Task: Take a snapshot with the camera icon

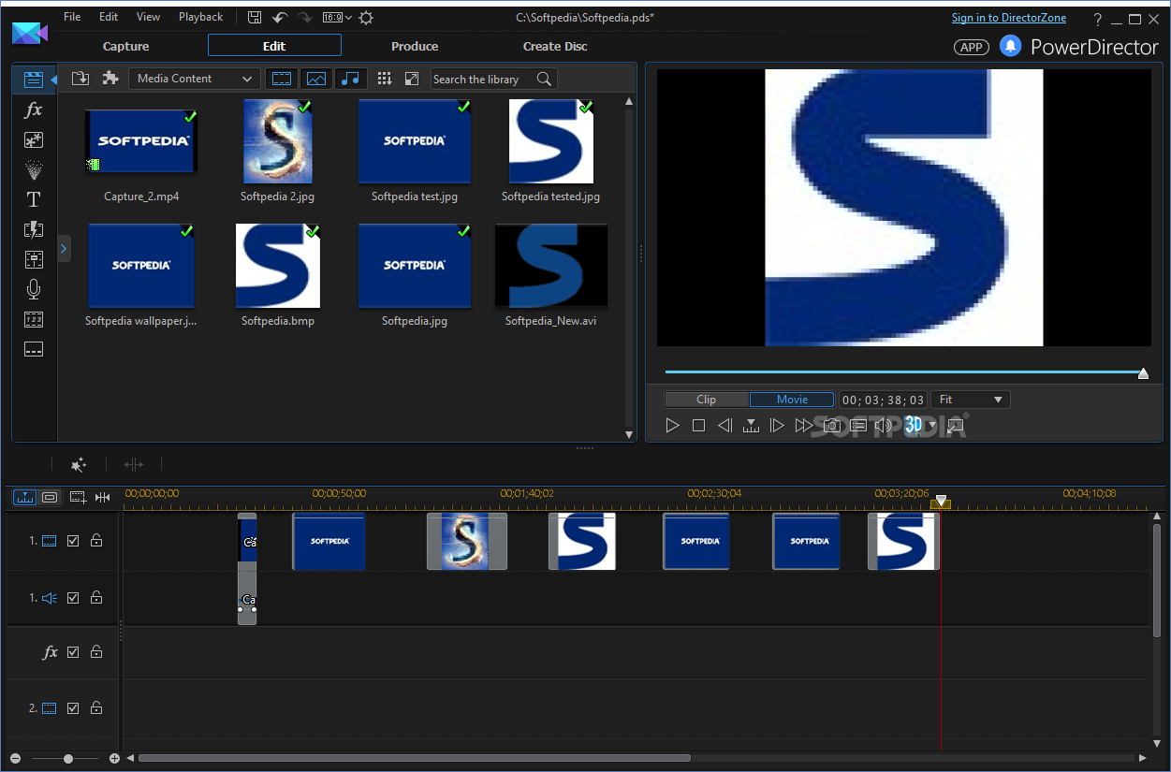Action: pos(831,426)
